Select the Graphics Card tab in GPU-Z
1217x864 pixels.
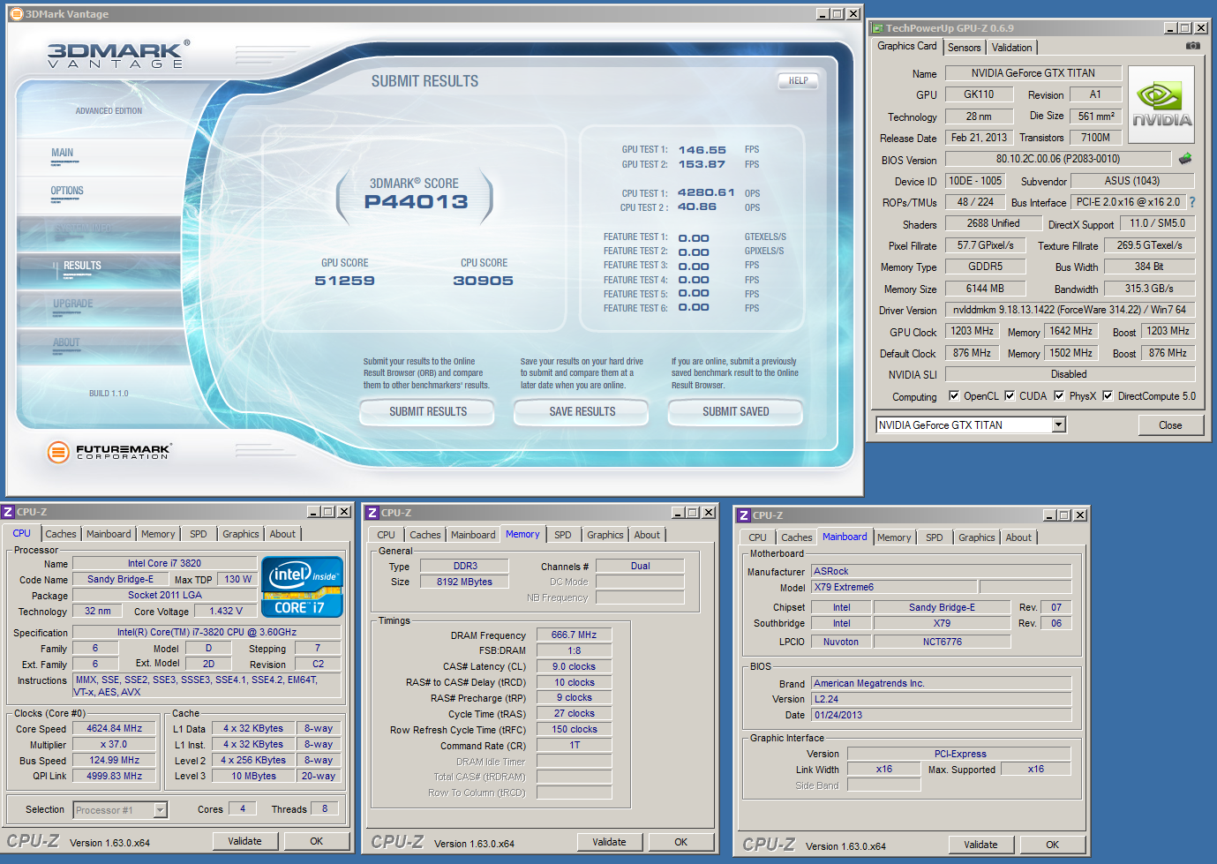(x=907, y=46)
